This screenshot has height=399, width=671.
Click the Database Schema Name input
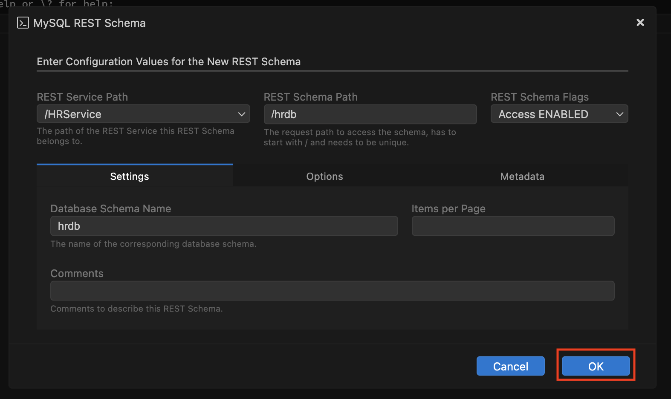tap(224, 226)
